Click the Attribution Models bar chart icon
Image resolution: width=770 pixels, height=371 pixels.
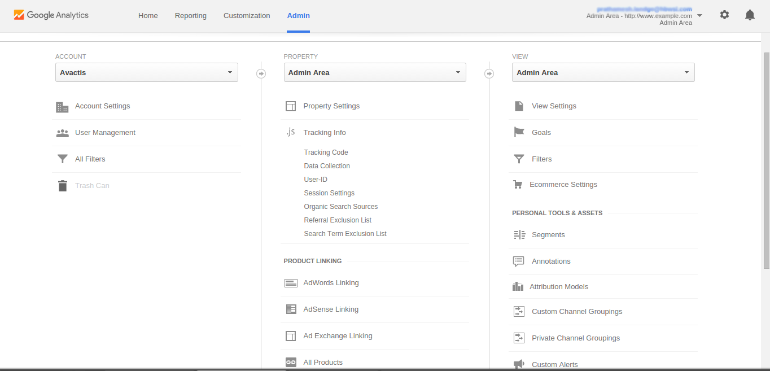click(x=518, y=286)
